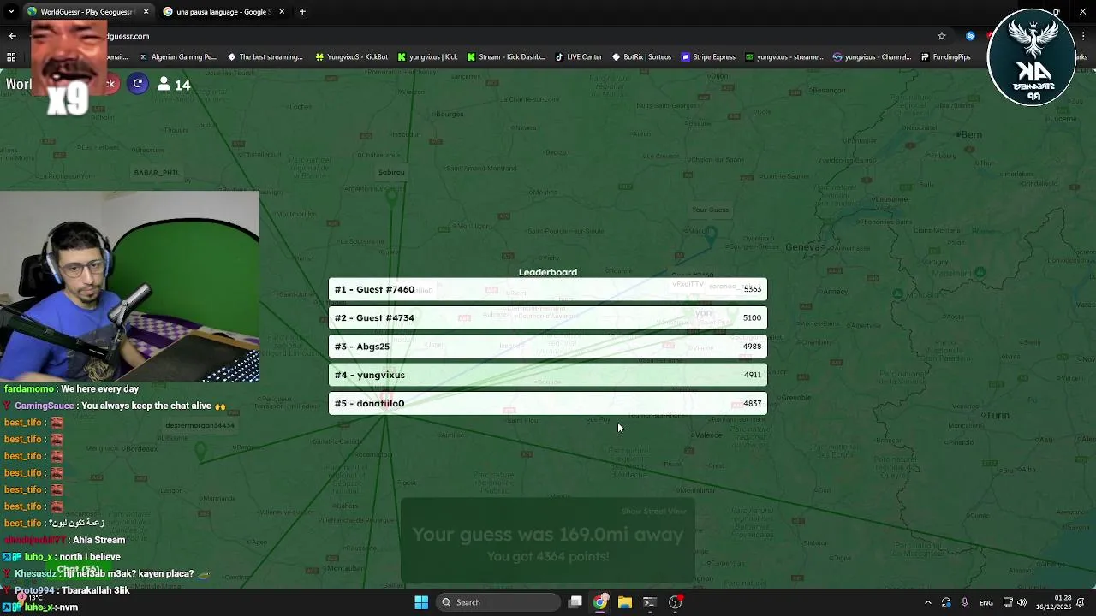Bookmark this page with the star icon
Screen dimensions: 1096x616
[942, 36]
